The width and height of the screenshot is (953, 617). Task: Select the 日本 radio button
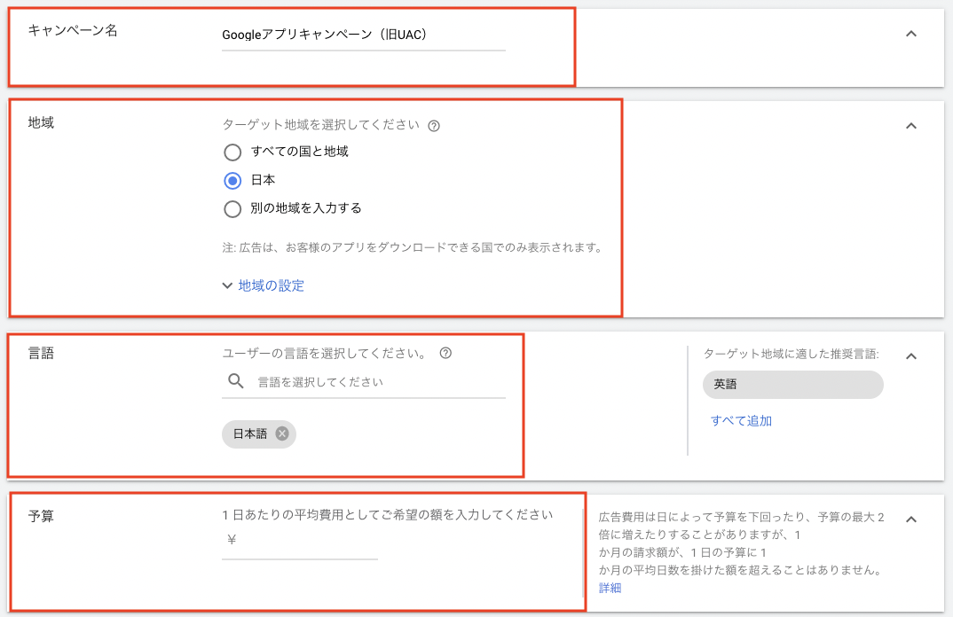click(x=232, y=180)
